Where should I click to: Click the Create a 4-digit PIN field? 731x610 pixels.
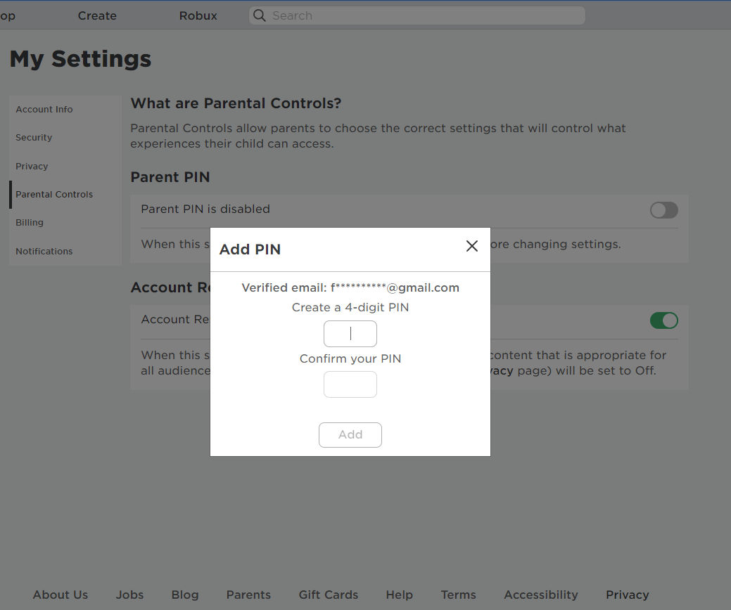(350, 333)
